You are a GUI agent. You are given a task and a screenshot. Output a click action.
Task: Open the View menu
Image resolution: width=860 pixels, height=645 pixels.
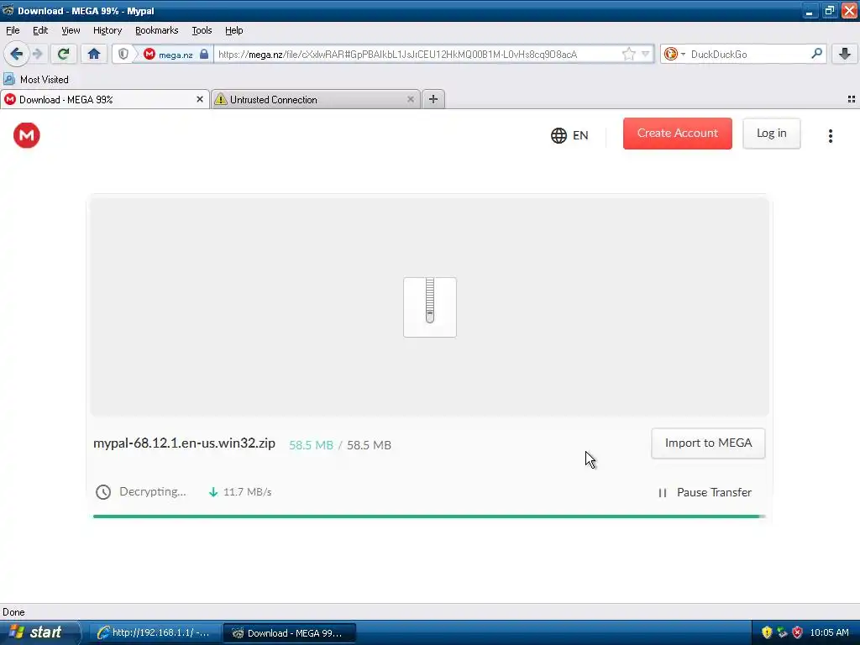pos(71,31)
